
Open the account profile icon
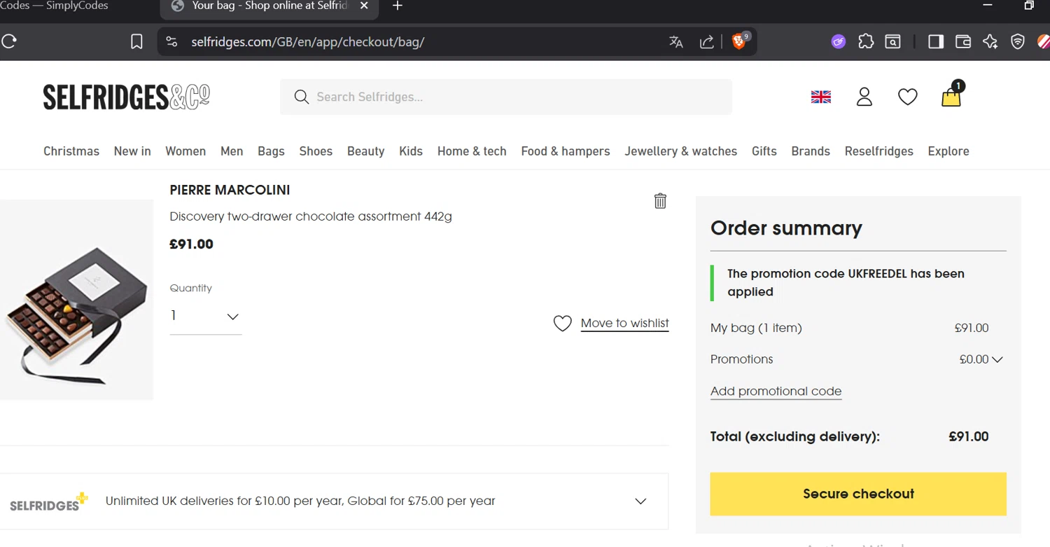coord(864,97)
